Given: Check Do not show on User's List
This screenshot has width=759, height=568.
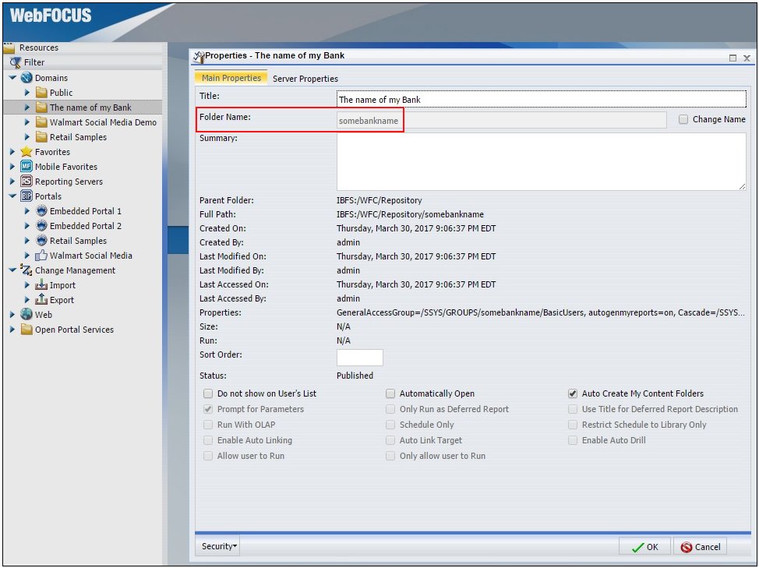Looking at the screenshot, I should [x=208, y=393].
